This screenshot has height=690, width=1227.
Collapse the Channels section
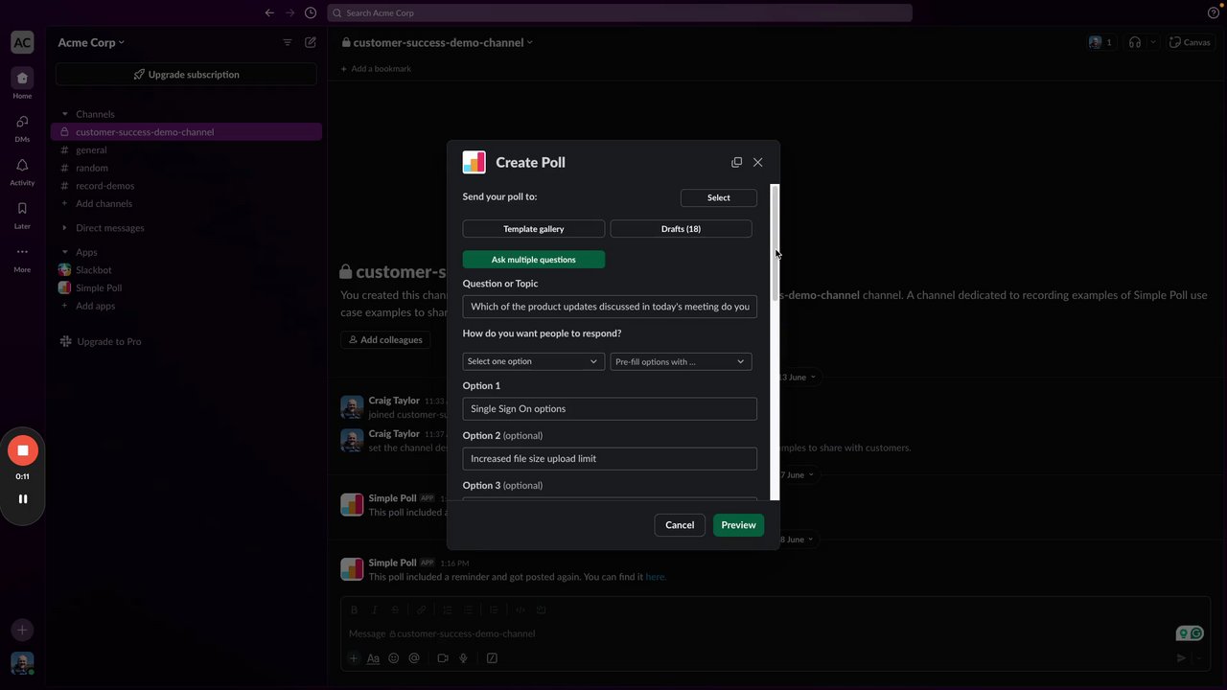[65, 114]
